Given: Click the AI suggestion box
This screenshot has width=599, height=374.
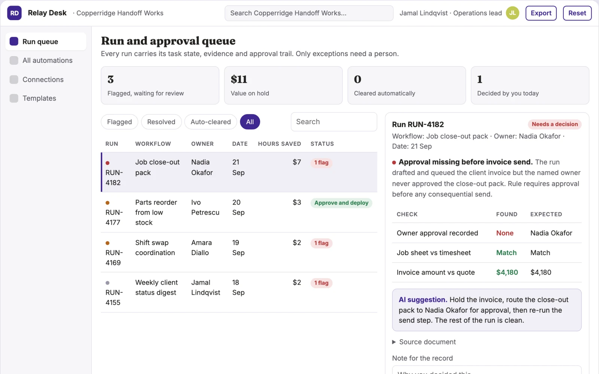Looking at the screenshot, I should [487, 310].
